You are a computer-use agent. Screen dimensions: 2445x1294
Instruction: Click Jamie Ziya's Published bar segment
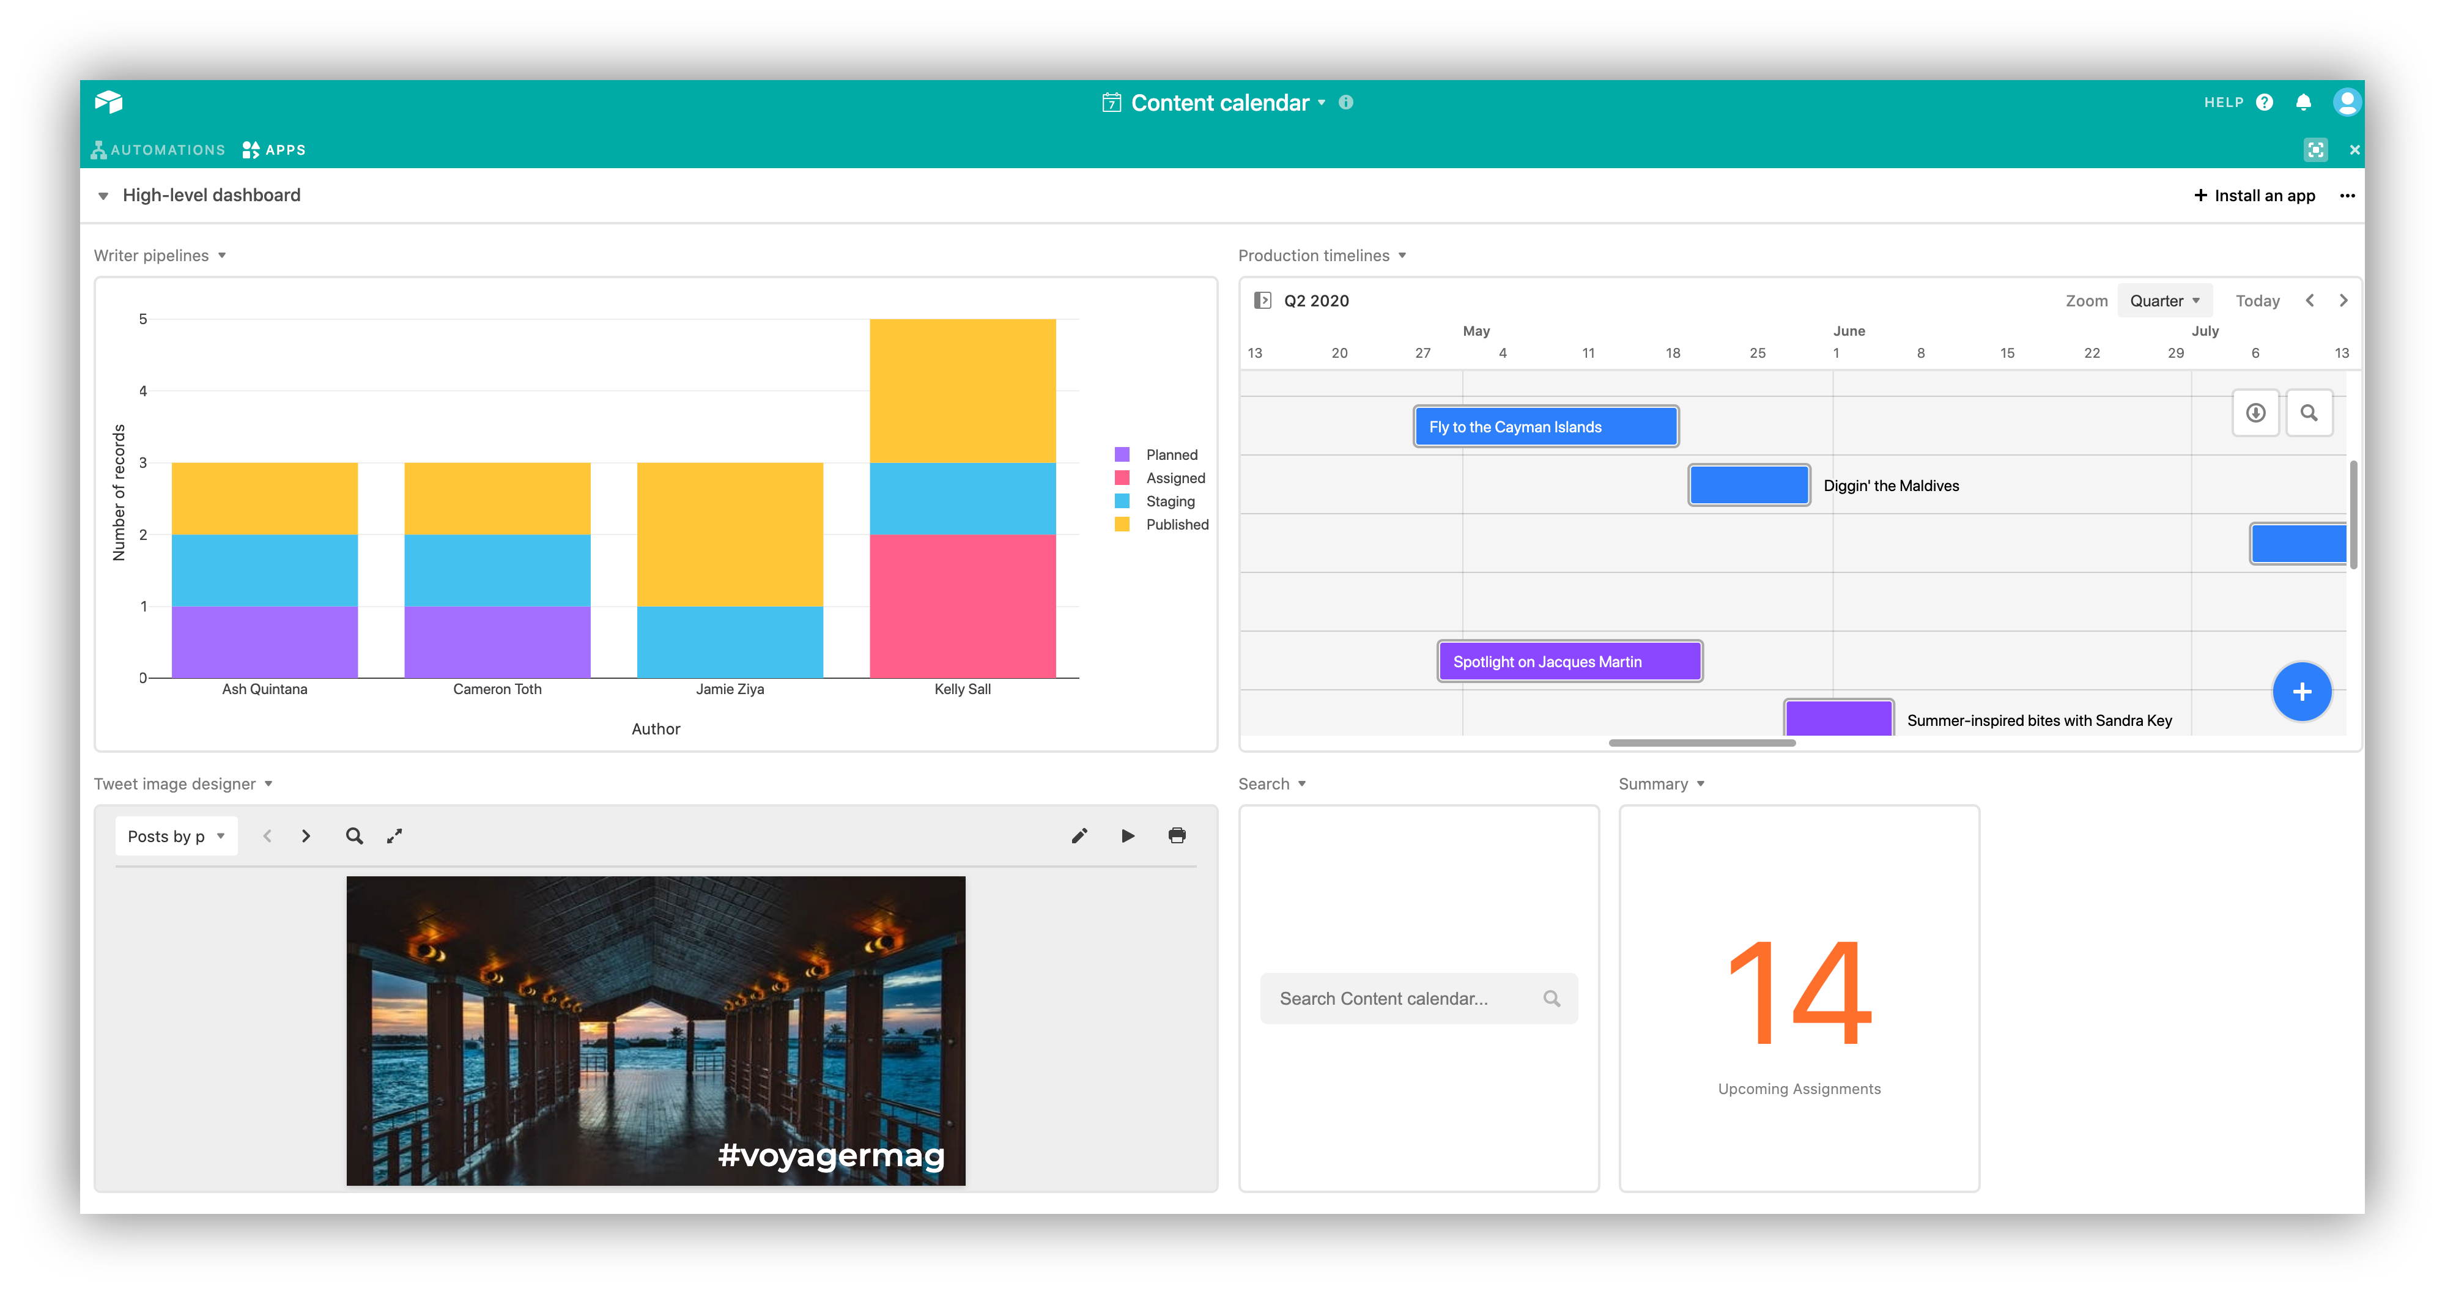coord(730,534)
